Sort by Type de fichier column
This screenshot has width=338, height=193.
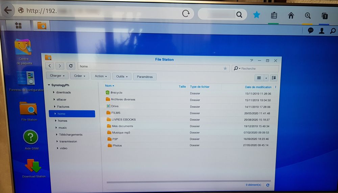point(200,87)
